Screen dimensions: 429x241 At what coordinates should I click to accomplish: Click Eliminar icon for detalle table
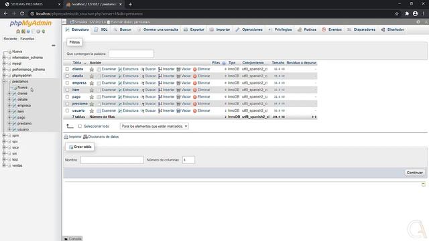[x=195, y=76]
